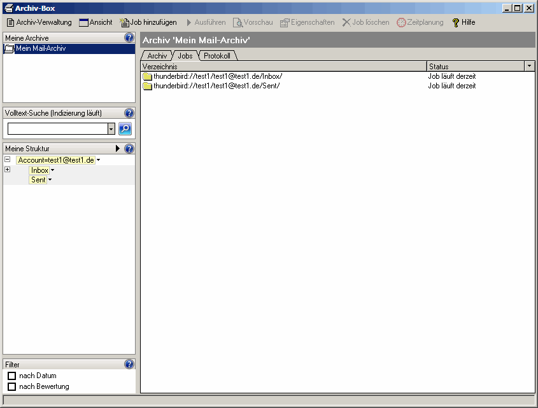The height and width of the screenshot is (408, 538).
Task: Open the Status column dropdown arrow
Action: click(529, 66)
